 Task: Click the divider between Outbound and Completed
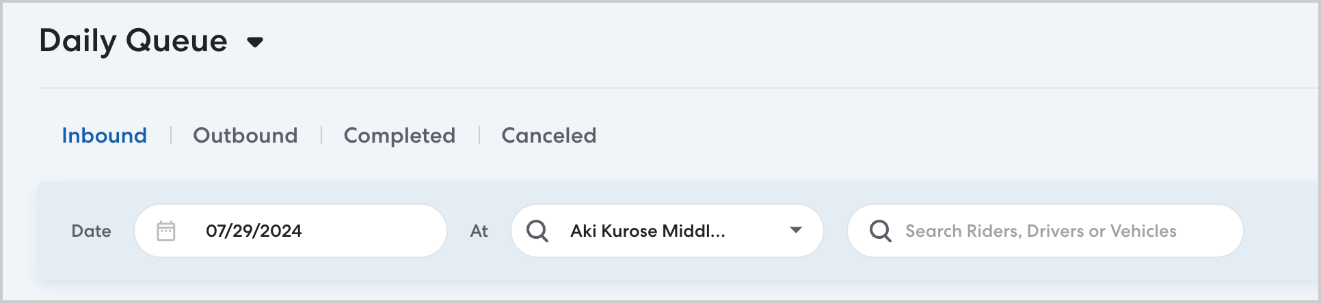321,135
